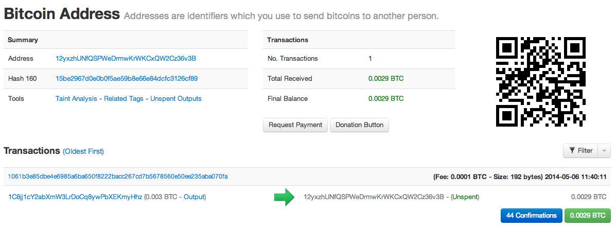Screen dimensions: 616x229
Task: Open Taint Analysis tool
Action: 76,99
